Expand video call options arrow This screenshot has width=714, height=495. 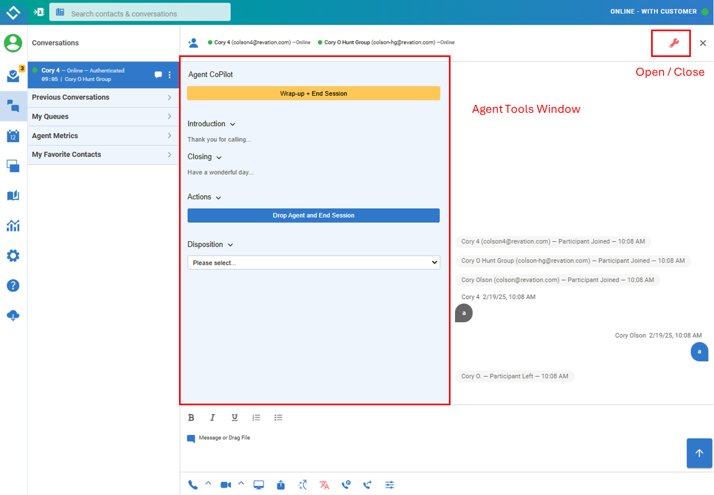pos(241,484)
